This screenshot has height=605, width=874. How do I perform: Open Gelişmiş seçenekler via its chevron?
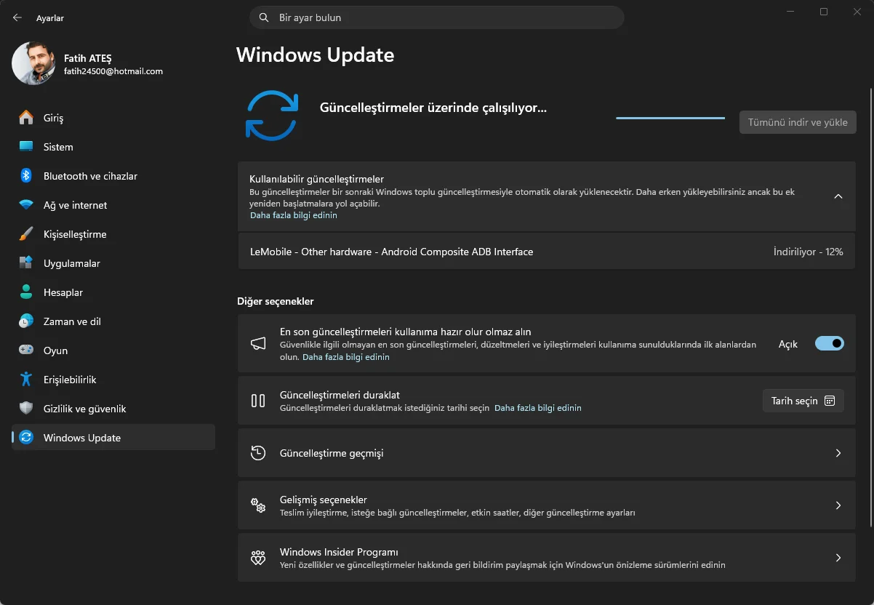pos(838,505)
